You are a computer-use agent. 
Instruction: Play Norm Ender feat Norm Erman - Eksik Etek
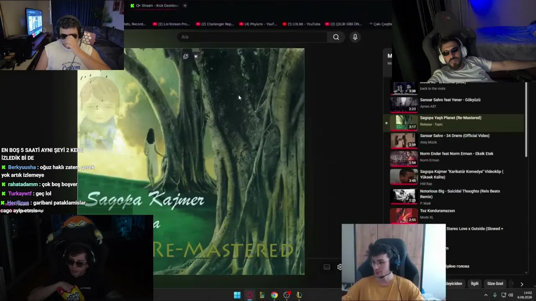456,154
